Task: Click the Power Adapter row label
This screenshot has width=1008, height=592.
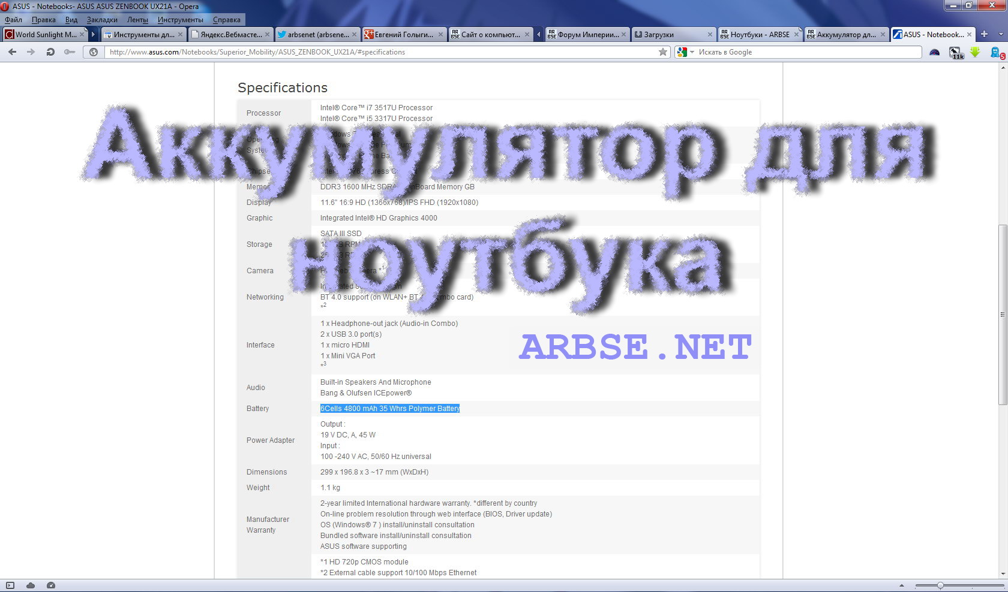Action: click(x=271, y=440)
